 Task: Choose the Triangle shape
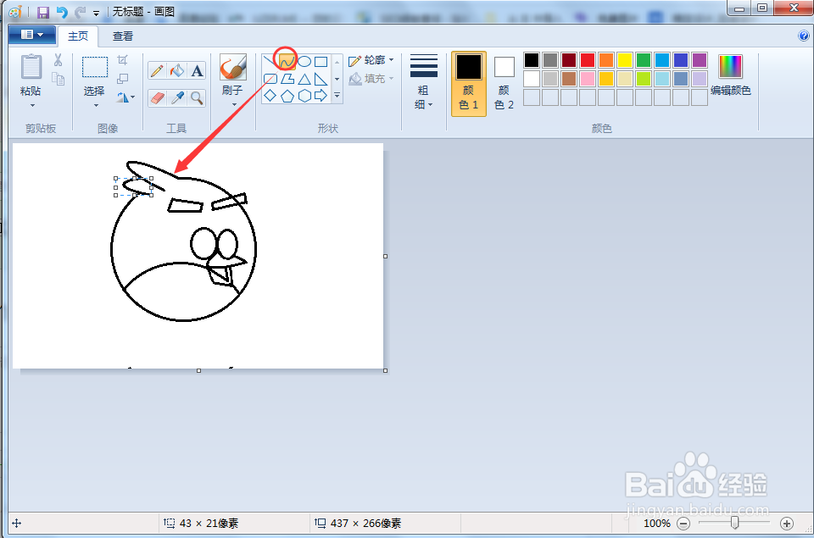pos(304,79)
